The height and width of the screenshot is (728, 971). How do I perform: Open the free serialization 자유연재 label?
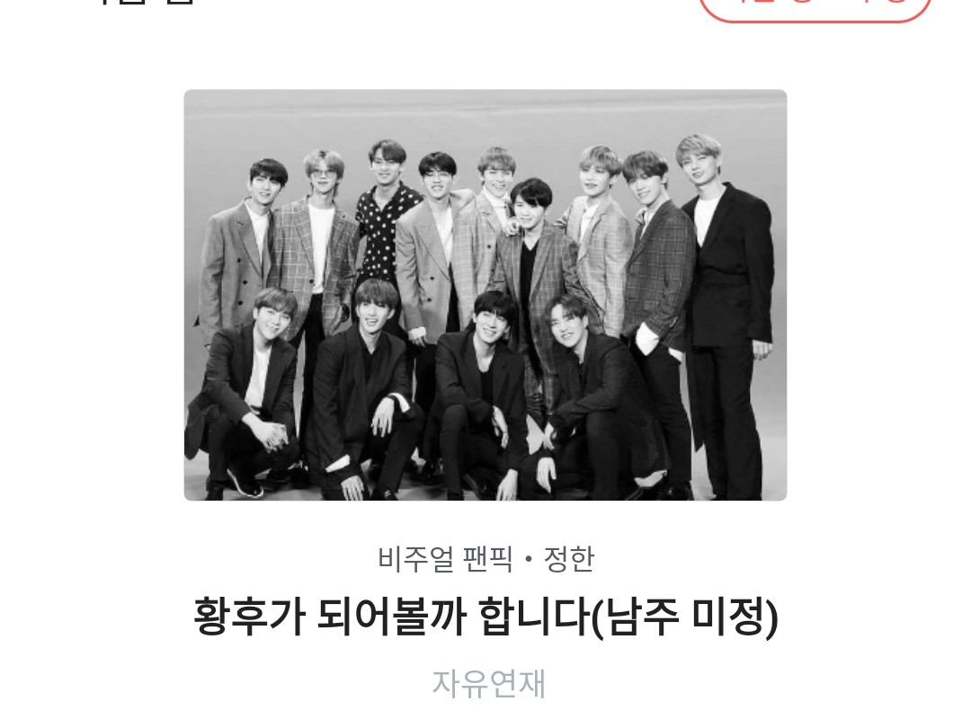tap(488, 684)
